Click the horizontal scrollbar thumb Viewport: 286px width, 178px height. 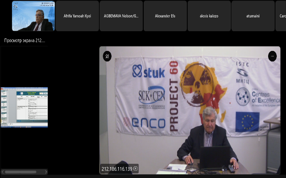pyautogui.click(x=21, y=172)
